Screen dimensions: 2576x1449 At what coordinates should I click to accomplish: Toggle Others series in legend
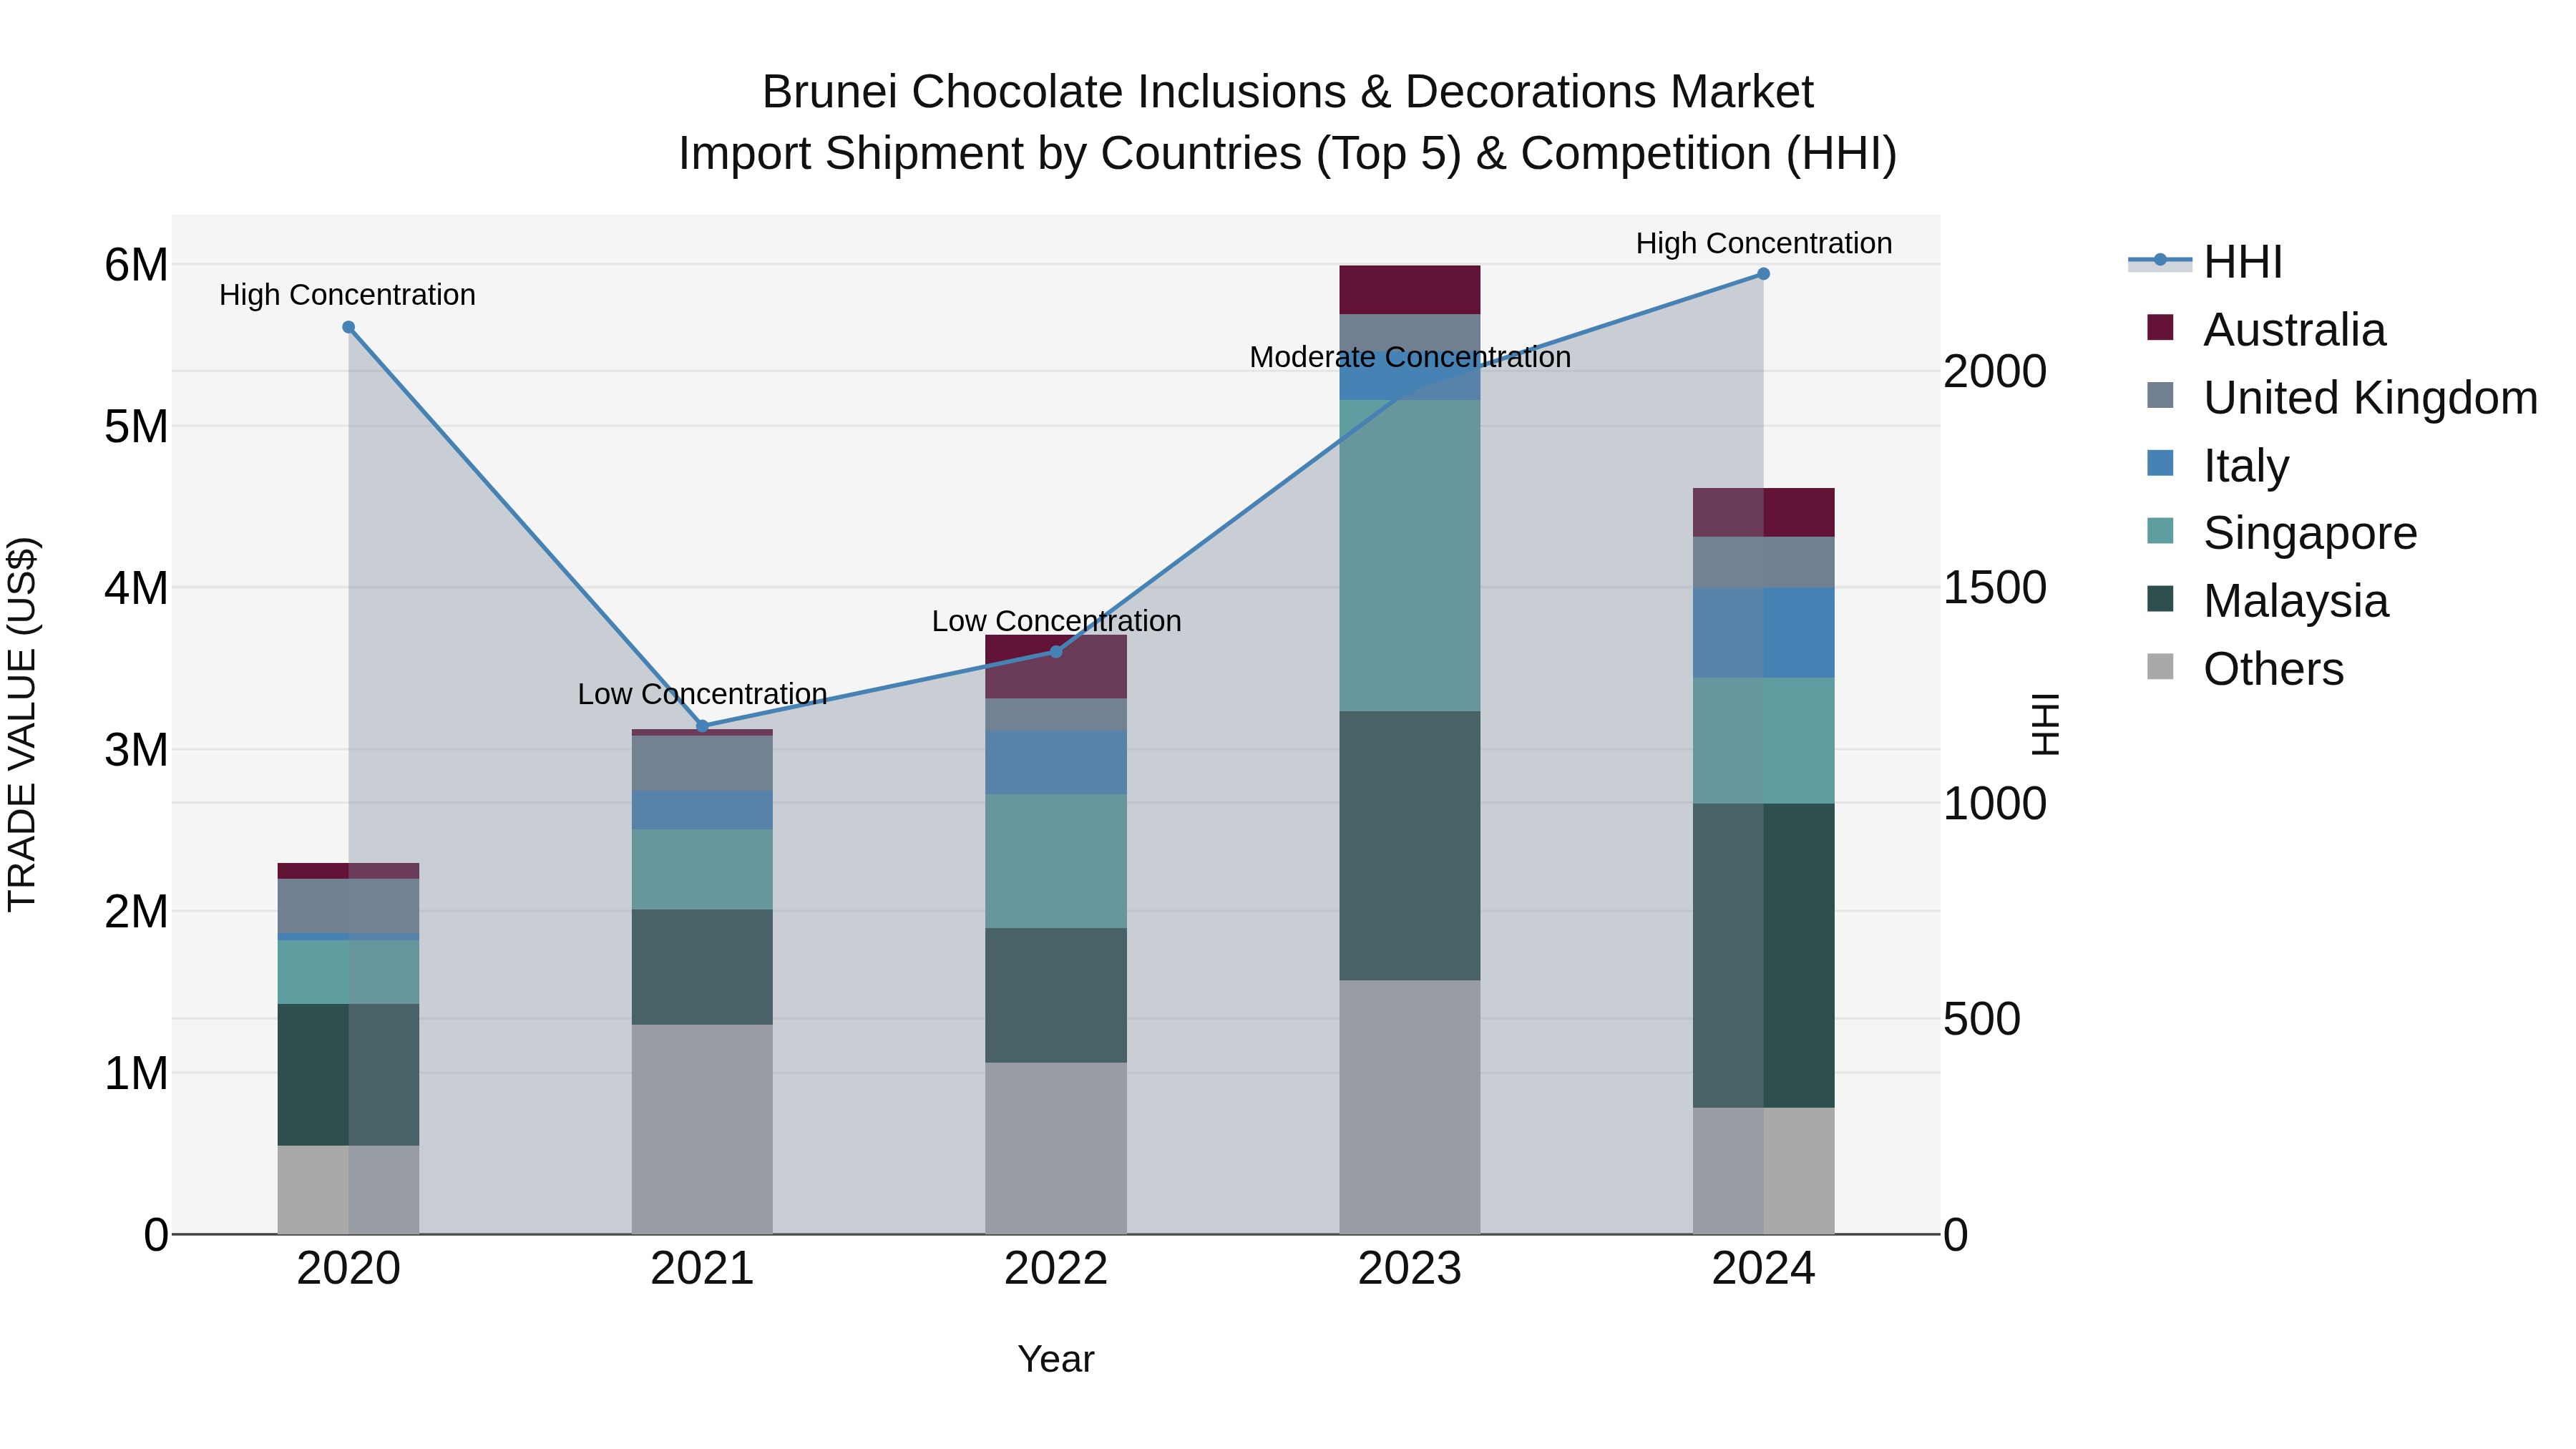pyautogui.click(x=2245, y=669)
